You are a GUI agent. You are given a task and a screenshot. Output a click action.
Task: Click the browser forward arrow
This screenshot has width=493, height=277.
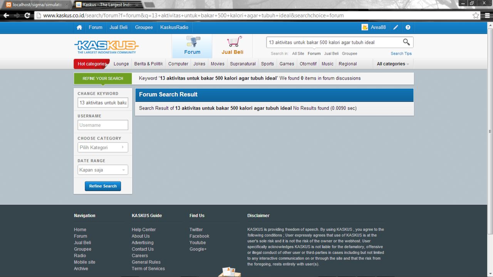coord(17,15)
